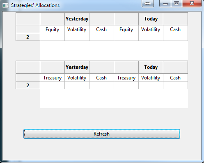Select the Today header in top table
This screenshot has width=204, height=163.
pyautogui.click(x=151, y=19)
